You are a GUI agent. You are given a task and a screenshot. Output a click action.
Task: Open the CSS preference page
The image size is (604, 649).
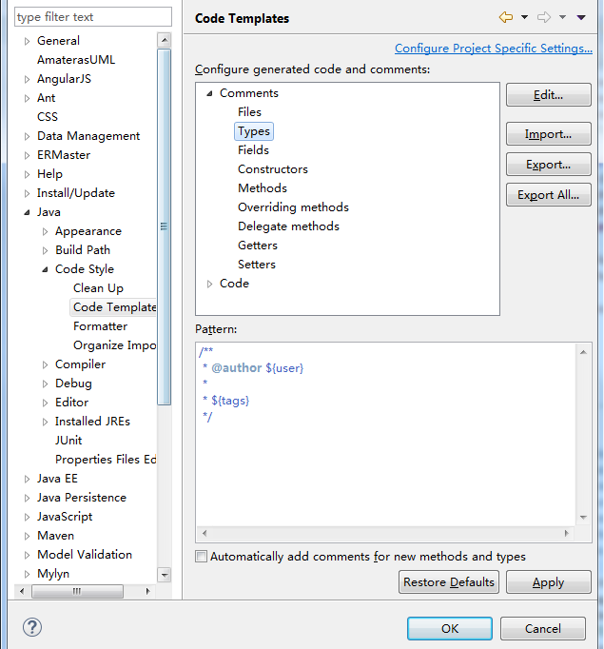[48, 117]
